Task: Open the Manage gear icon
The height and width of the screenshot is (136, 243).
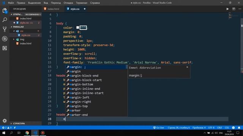Action: (x=5, y=121)
